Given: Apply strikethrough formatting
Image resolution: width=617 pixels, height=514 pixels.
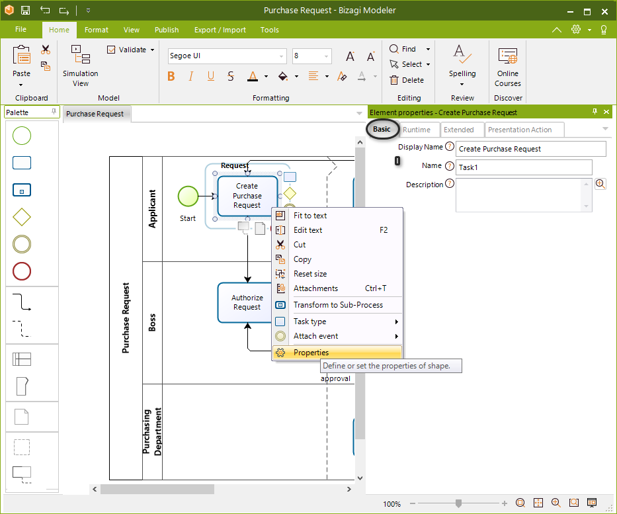Looking at the screenshot, I should click(231, 76).
